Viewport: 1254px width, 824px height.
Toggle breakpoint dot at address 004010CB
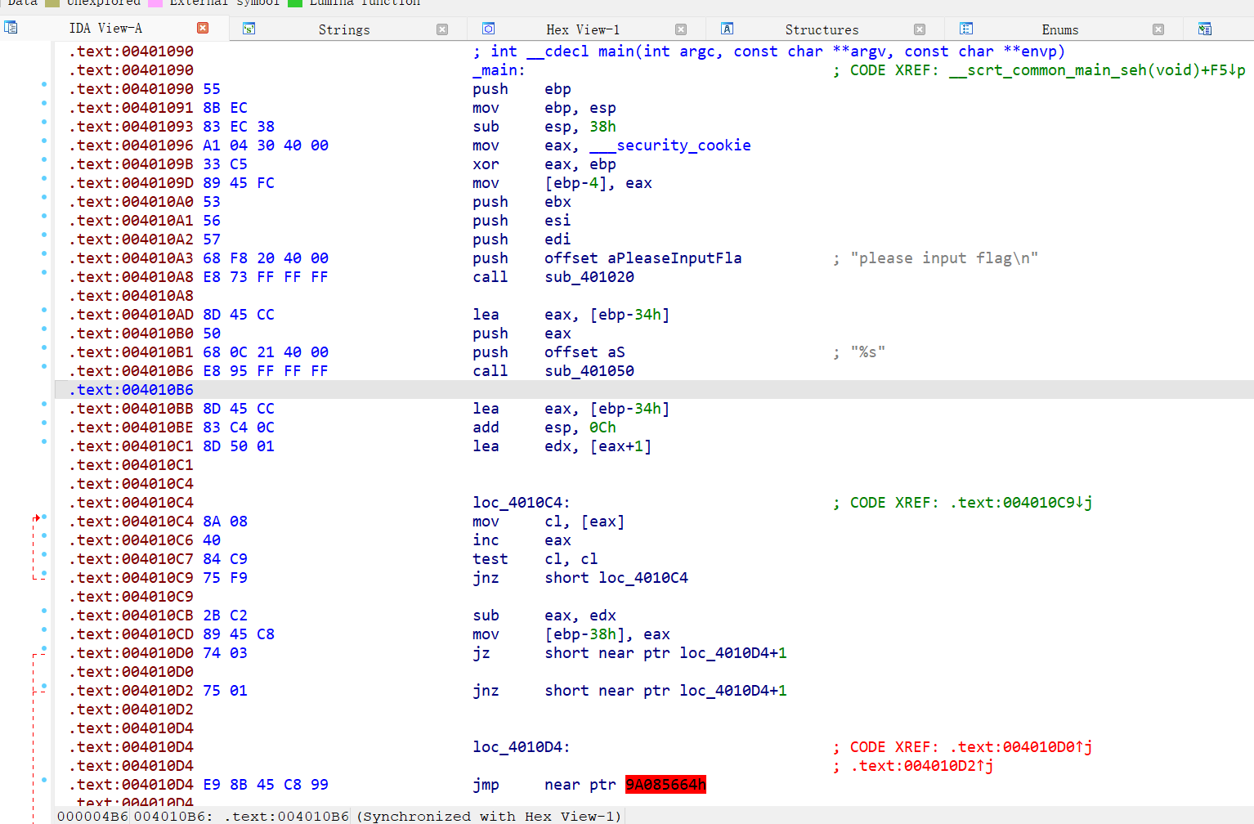pyautogui.click(x=44, y=611)
